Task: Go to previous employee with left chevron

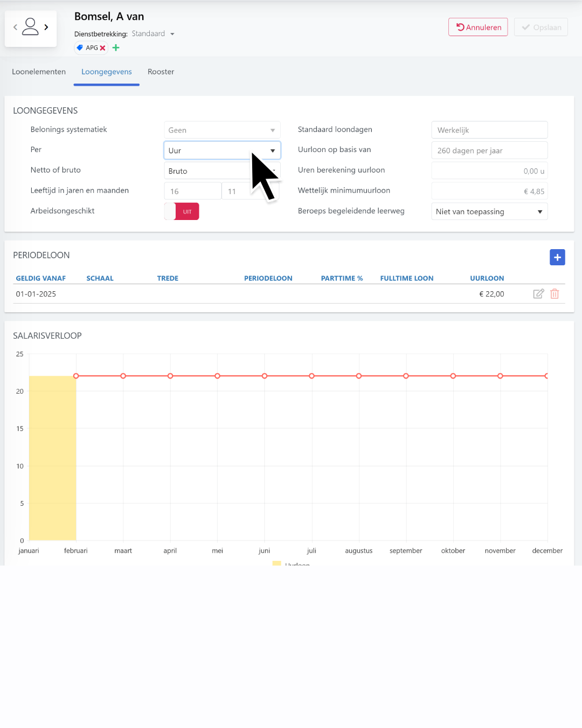Action: [x=15, y=27]
